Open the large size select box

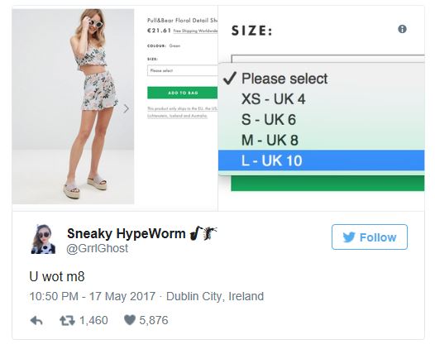[x=328, y=59]
